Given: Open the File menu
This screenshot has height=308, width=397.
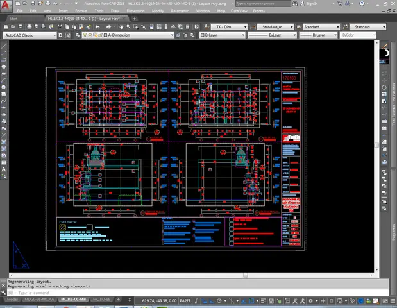Looking at the screenshot, I should pos(20,11).
